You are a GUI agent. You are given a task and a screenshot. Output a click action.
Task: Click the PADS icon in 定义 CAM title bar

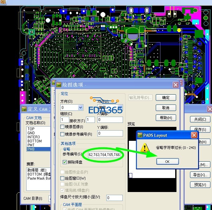[24, 109]
